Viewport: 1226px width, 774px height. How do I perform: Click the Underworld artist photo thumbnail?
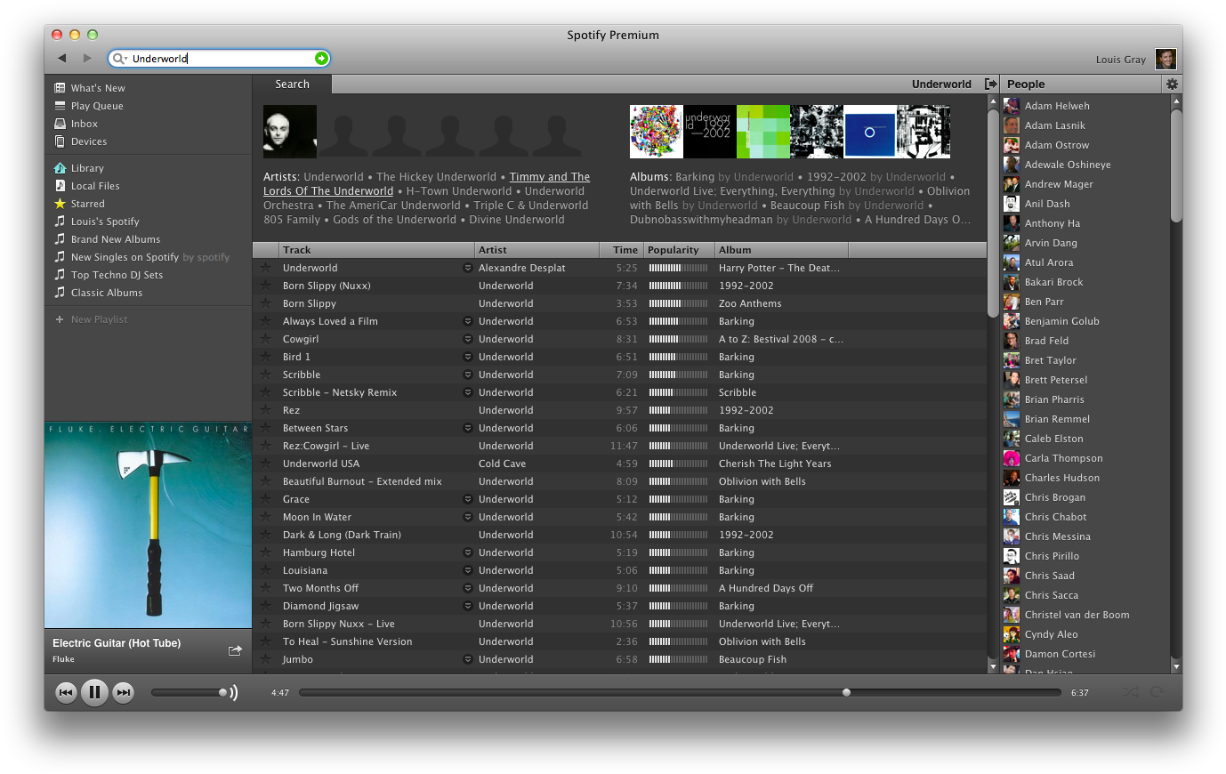click(290, 132)
